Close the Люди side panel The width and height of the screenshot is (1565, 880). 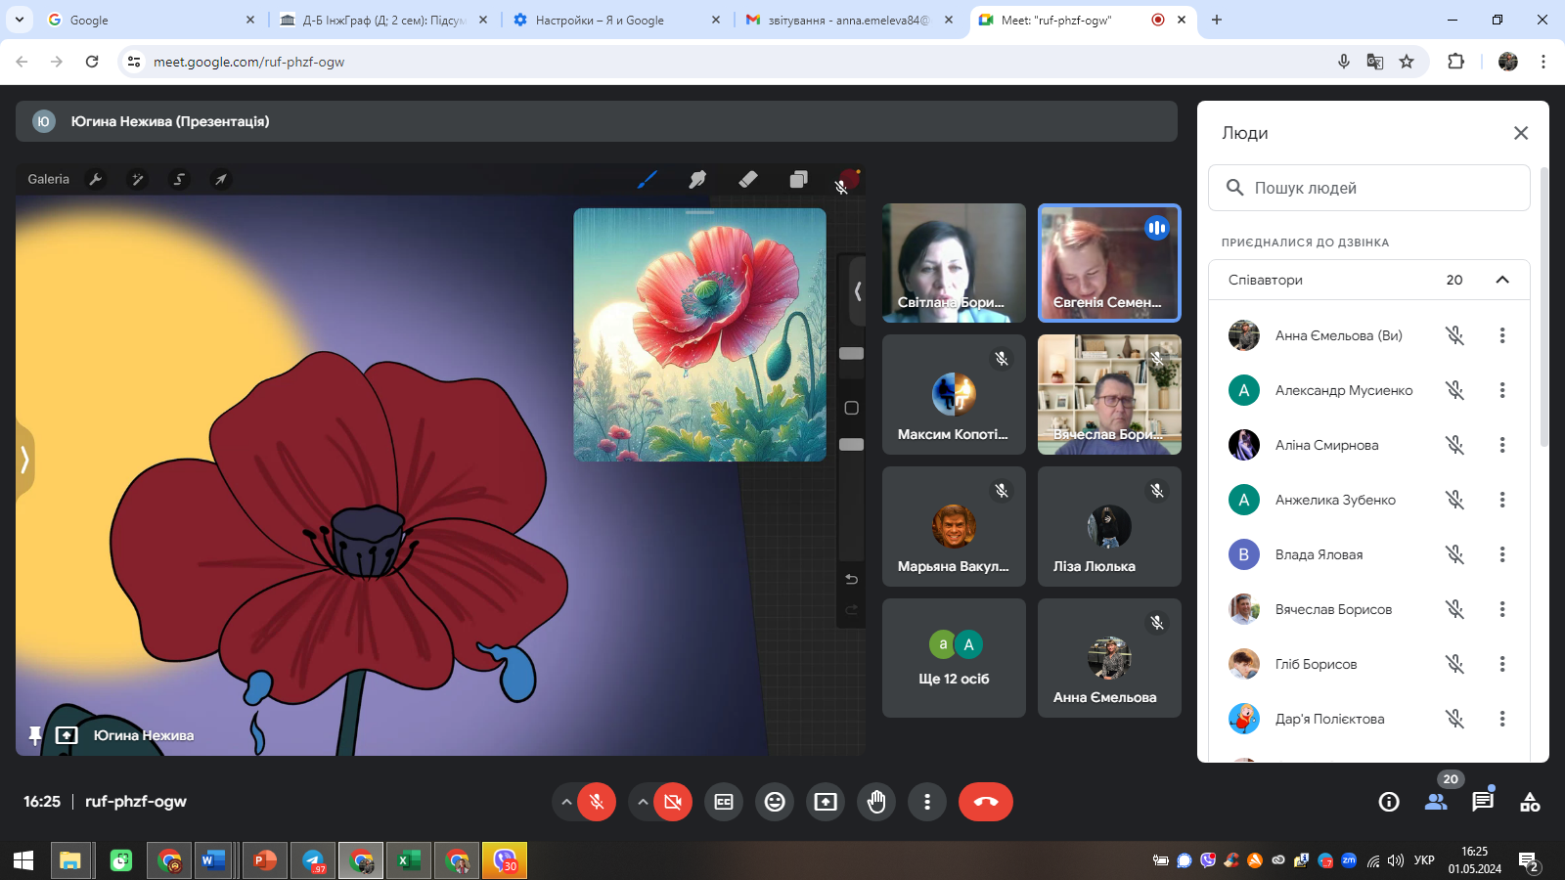point(1521,133)
